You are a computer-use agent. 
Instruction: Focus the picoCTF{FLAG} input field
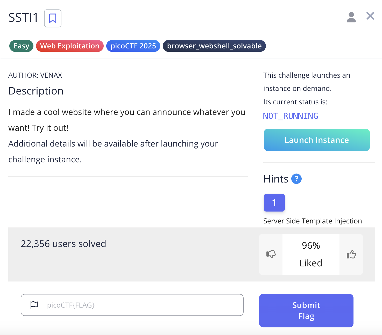[x=132, y=305]
